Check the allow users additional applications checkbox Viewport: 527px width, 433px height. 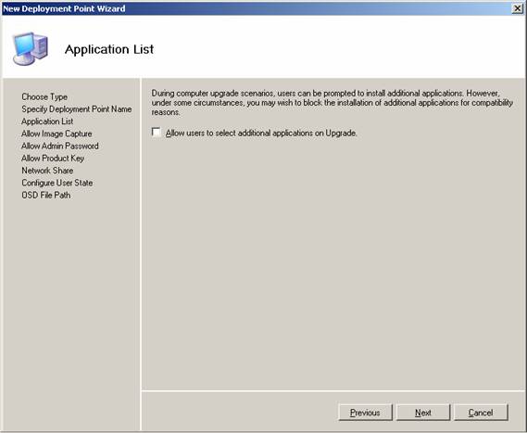coord(156,132)
